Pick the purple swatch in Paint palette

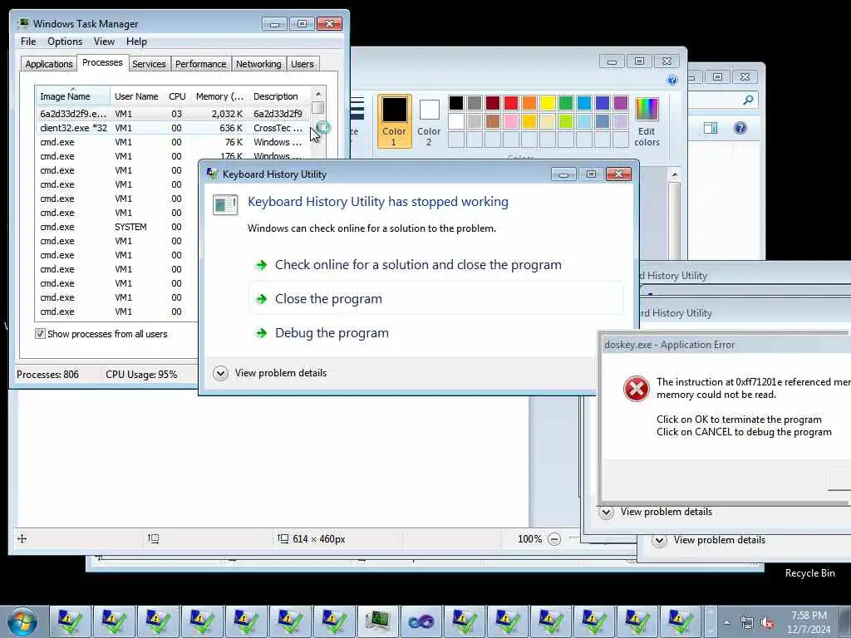pyautogui.click(x=620, y=102)
